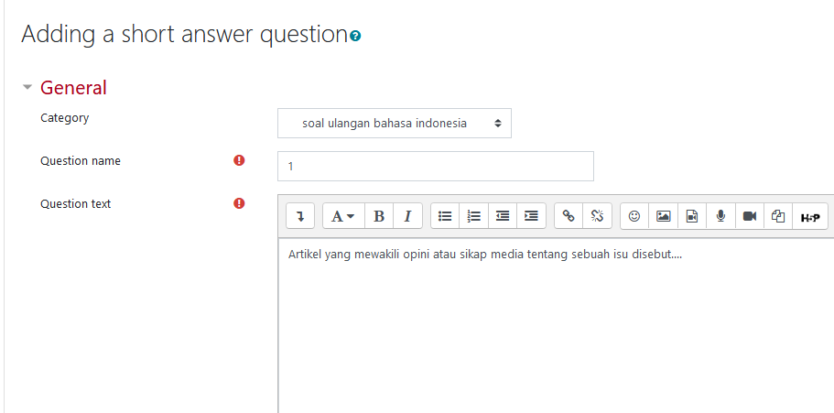Screen dimensions: 834x413
Task: Collapse the General section
Action: tap(27, 87)
